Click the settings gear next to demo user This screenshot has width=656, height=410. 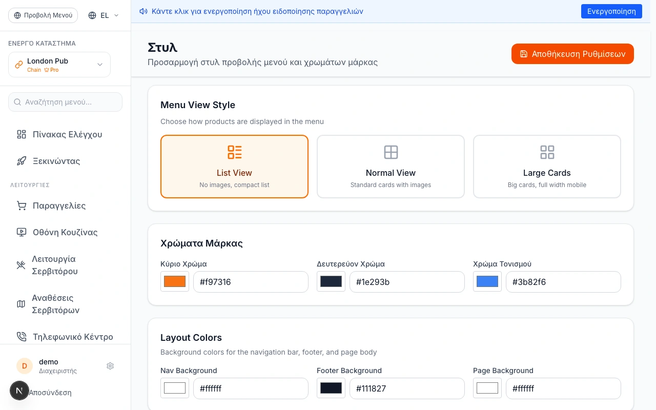[x=110, y=366]
